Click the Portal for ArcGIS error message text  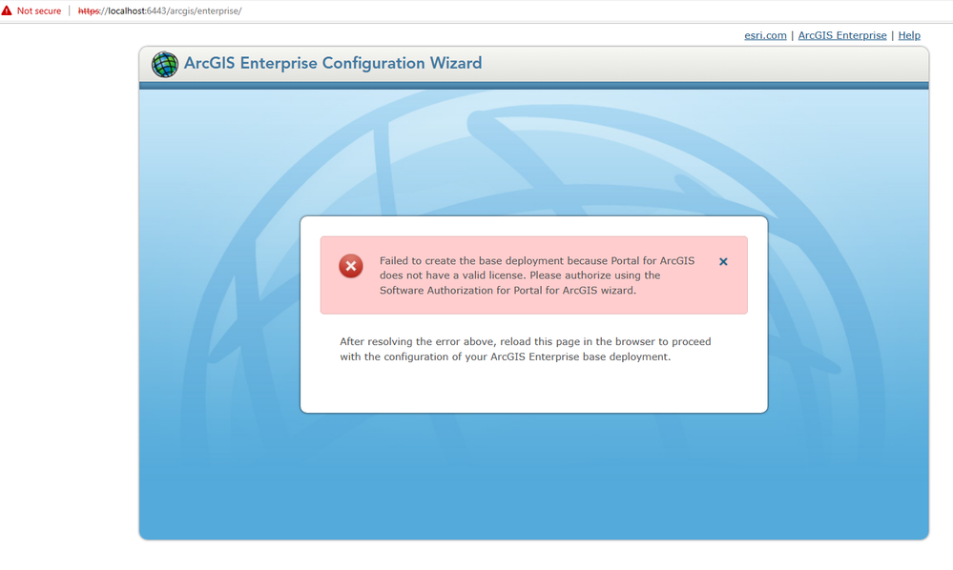coord(538,275)
